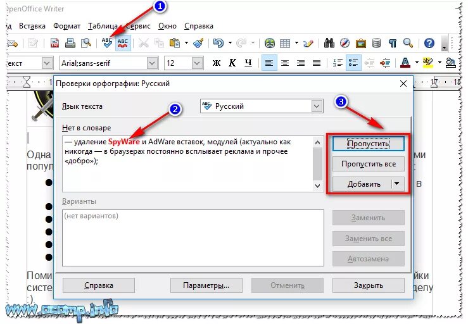Click the Copy icon
The height and width of the screenshot is (324, 468).
pos(159,43)
